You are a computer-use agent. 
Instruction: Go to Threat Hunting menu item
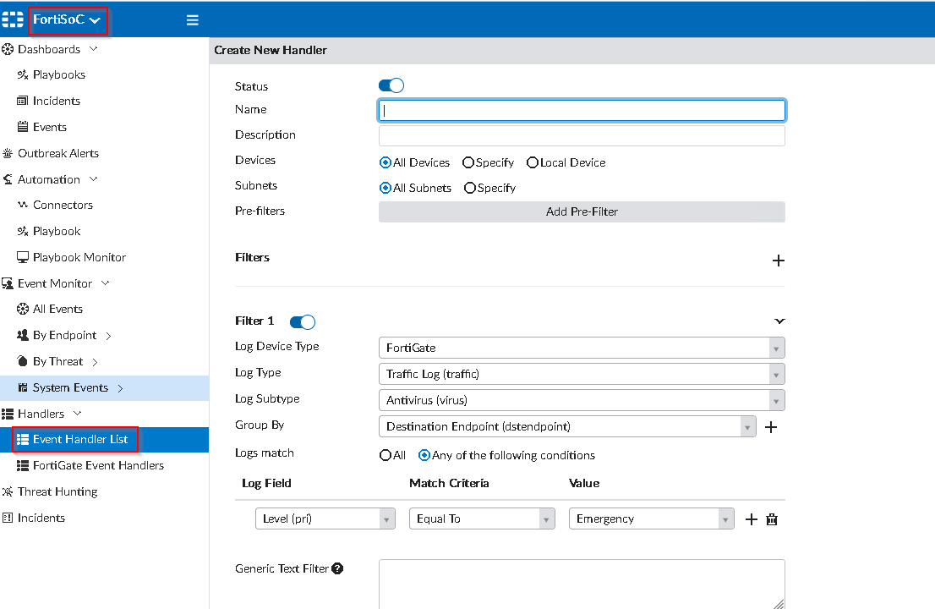[57, 491]
